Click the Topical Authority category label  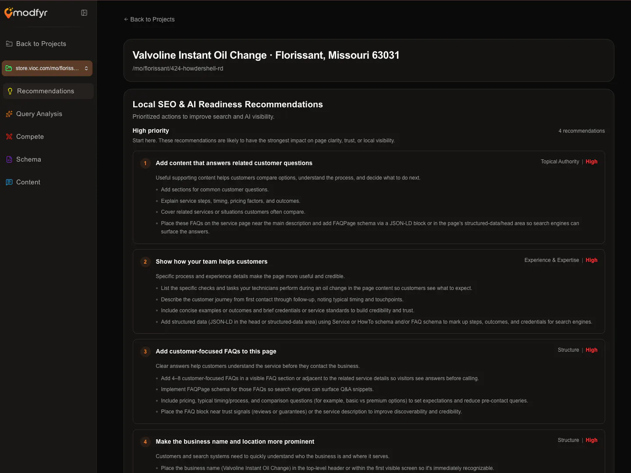pos(560,162)
